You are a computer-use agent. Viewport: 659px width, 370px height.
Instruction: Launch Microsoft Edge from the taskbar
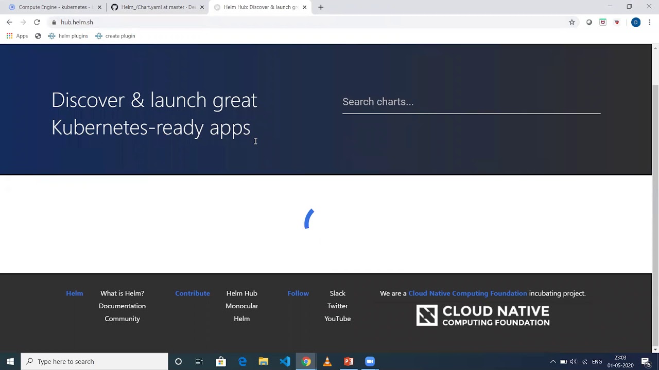[x=242, y=361]
